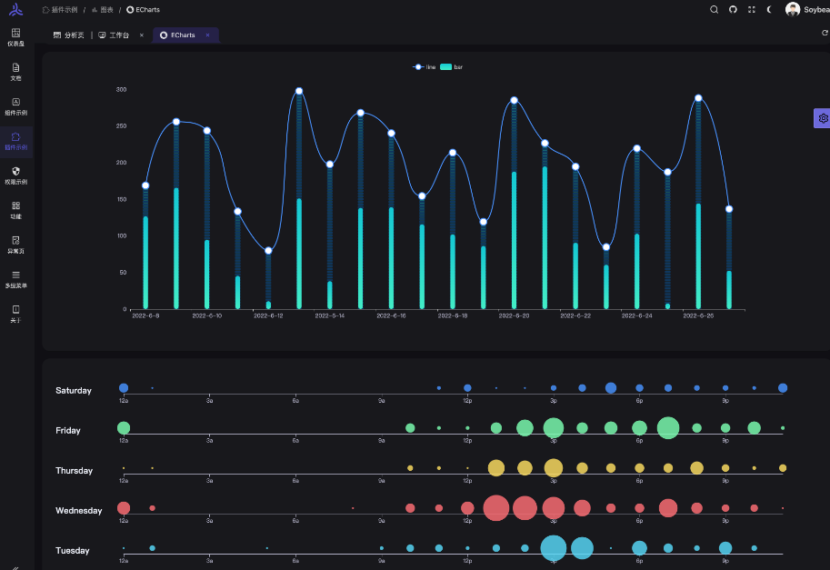This screenshot has height=570, width=830.
Task: Open the 图表 breadcrumb dropdown
Action: click(102, 9)
